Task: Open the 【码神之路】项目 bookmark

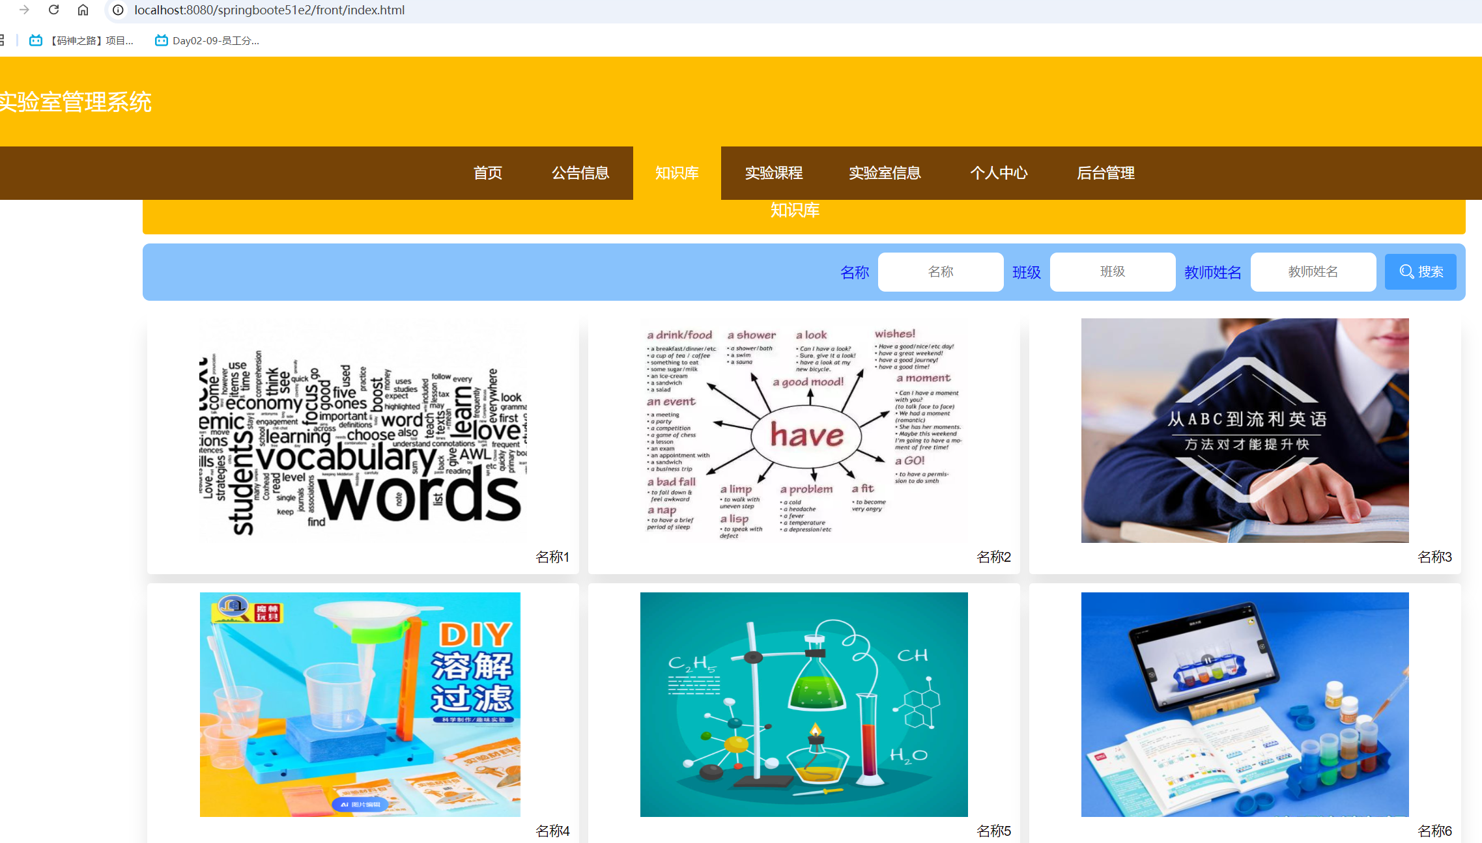Action: tap(81, 40)
